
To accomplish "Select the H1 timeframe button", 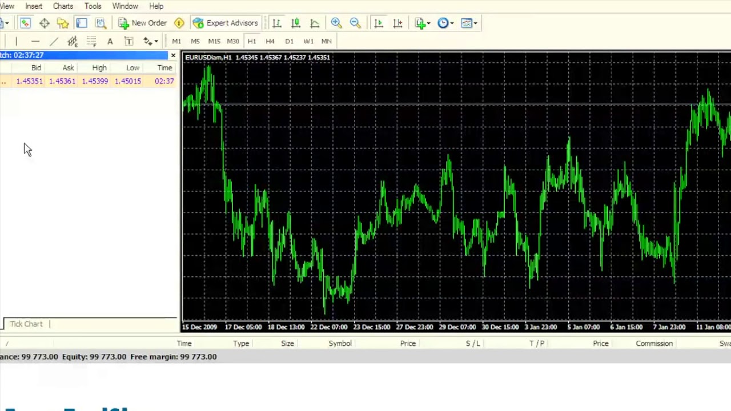I will coord(252,41).
